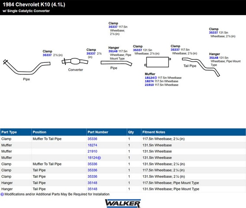Click the 'Tail Pipe' label in diagram
The width and height of the screenshot is (246, 208).
point(190,66)
